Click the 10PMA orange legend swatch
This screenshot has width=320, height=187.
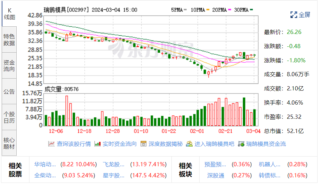208,10
